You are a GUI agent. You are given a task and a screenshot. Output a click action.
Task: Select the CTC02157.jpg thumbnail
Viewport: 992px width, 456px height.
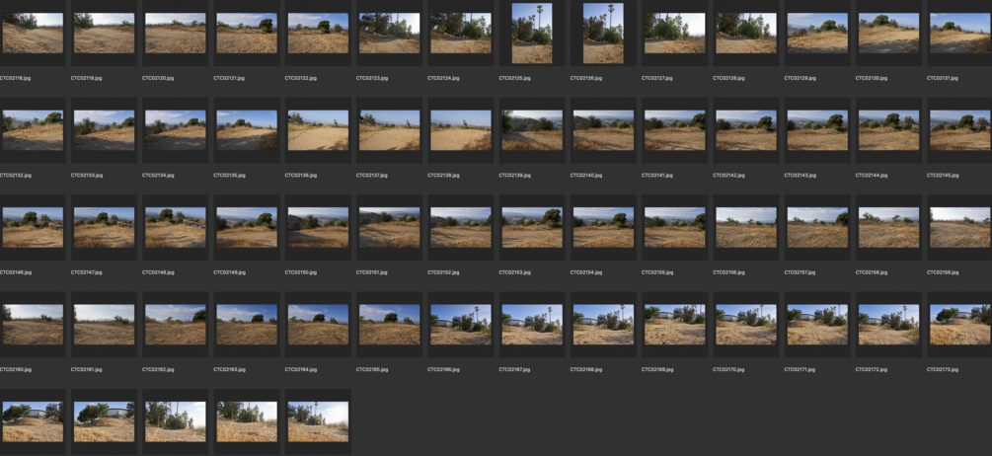click(x=817, y=228)
